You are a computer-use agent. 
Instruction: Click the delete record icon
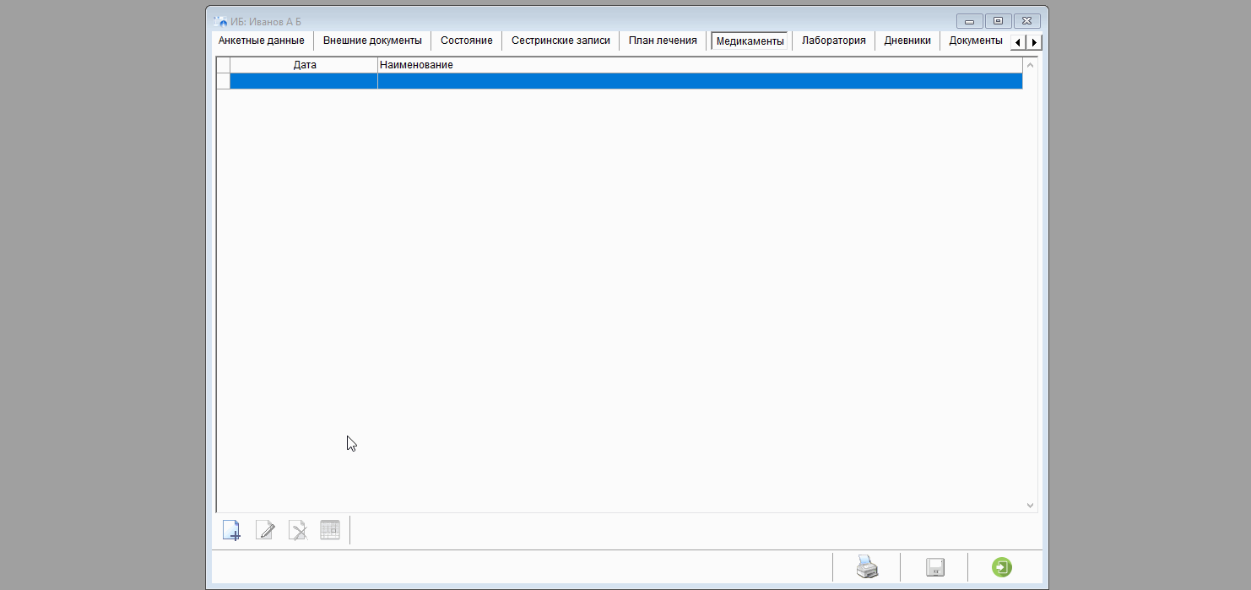297,530
